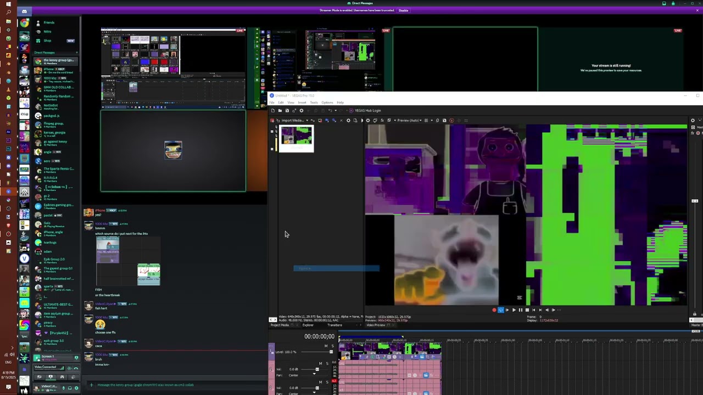703x395 pixels.
Task: Open the ffmpeg group chat
Action: (55, 125)
